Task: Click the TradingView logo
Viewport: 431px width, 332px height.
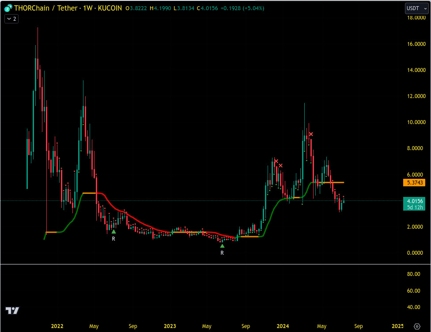Action: click(x=12, y=310)
